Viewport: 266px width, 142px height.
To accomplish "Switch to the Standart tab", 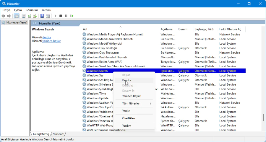I will click(x=58, y=134).
